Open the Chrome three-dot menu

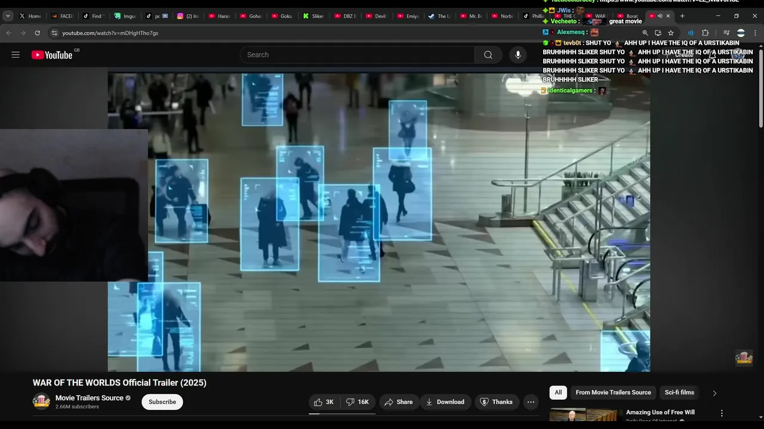755,33
